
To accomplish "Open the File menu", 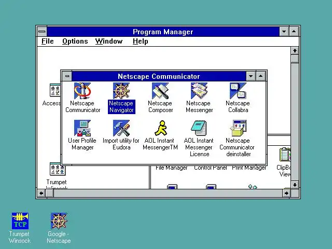I will click(x=47, y=41).
